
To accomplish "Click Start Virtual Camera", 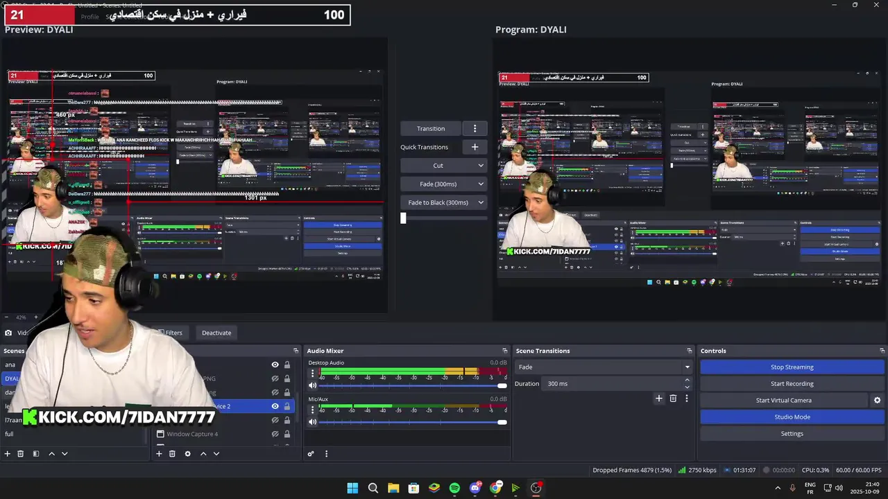I will (x=783, y=401).
